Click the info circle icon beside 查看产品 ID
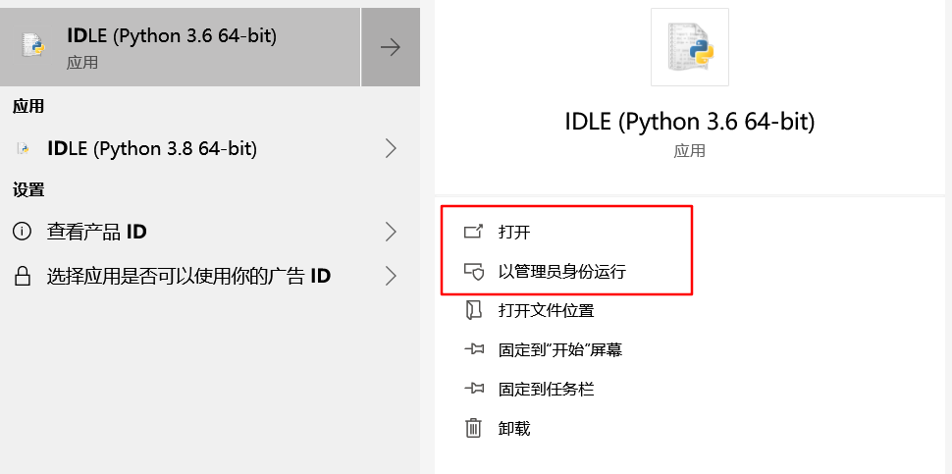Viewport: 952px width, 474px height. click(22, 232)
